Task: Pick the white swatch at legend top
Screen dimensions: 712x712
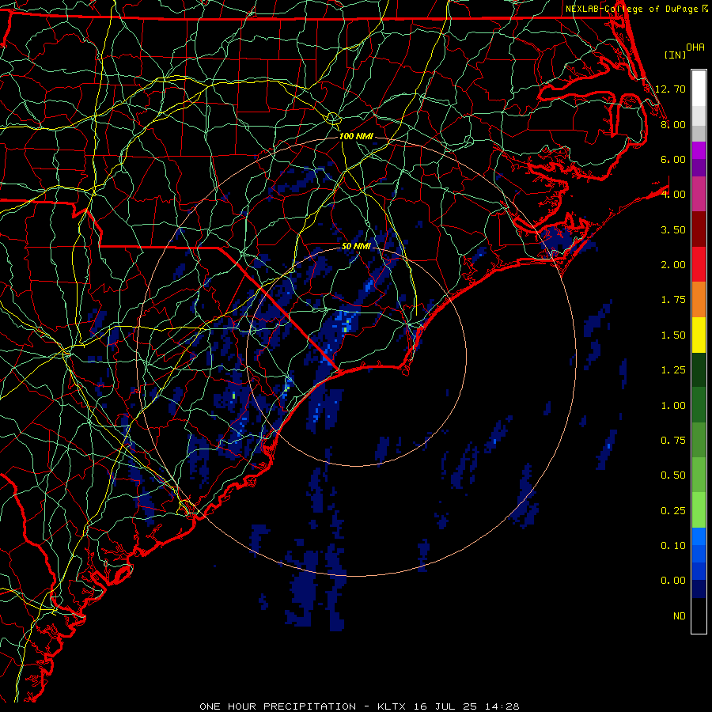Action: pos(699,89)
